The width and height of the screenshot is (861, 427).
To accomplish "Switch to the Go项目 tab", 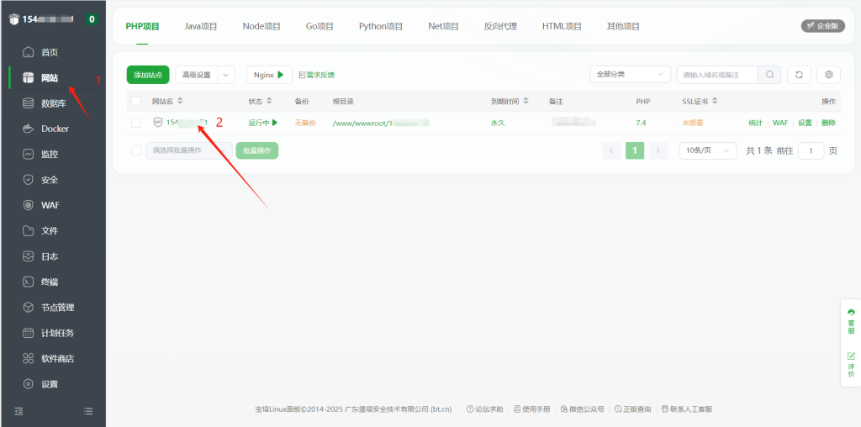I will [x=320, y=26].
